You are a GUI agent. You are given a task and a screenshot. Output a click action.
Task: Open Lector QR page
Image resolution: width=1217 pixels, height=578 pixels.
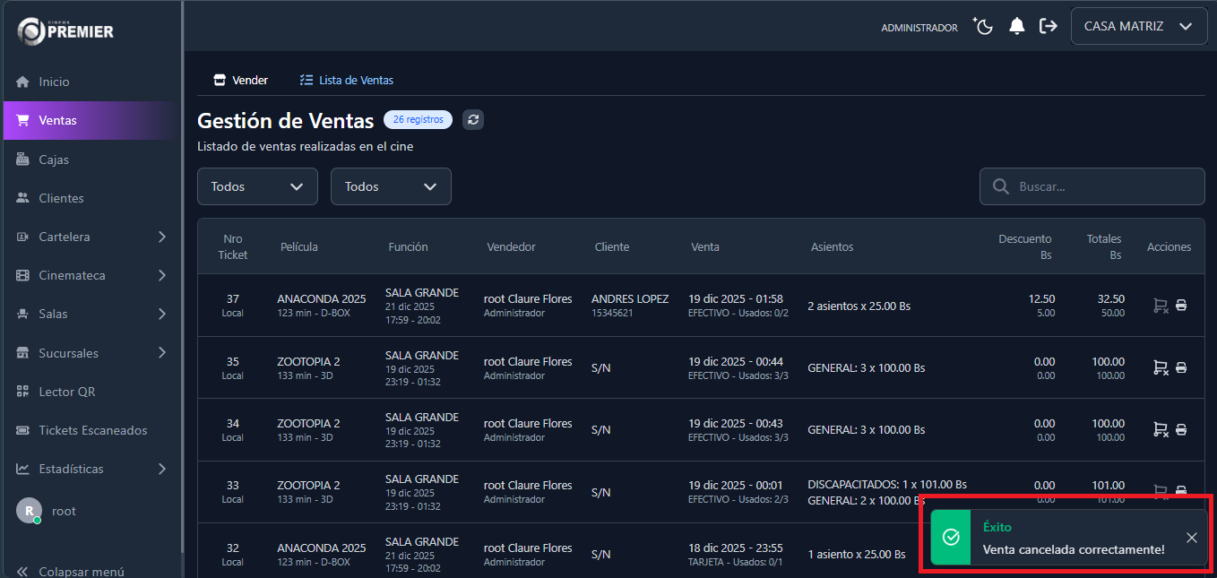(66, 392)
